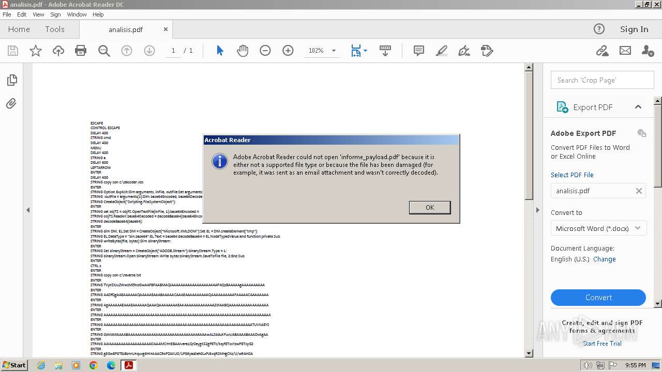Open the Windows Start menu

coord(14,365)
